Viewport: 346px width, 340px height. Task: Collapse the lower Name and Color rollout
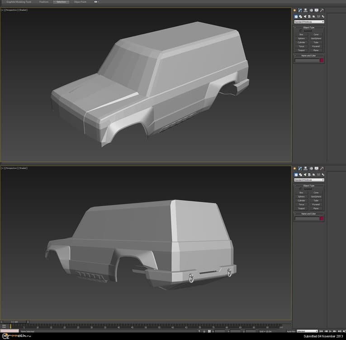pos(309,214)
